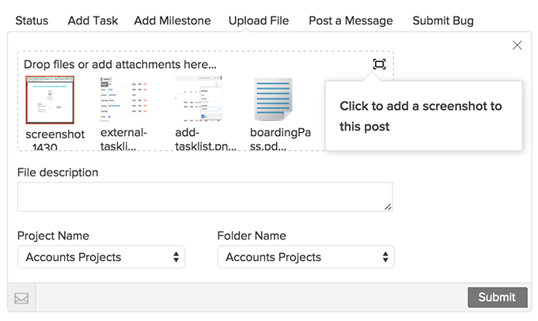Select the external-tasklist thumbnail
This screenshot has height=321, width=538.
pyautogui.click(x=123, y=100)
